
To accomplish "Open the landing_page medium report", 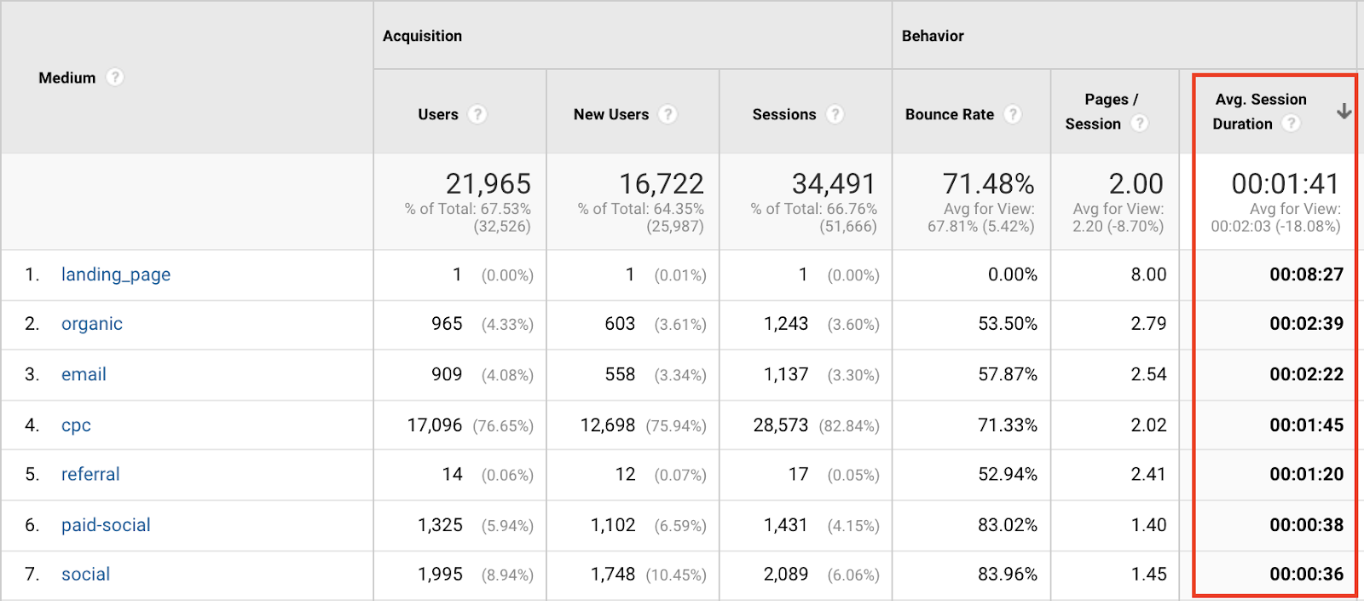I will click(x=116, y=274).
